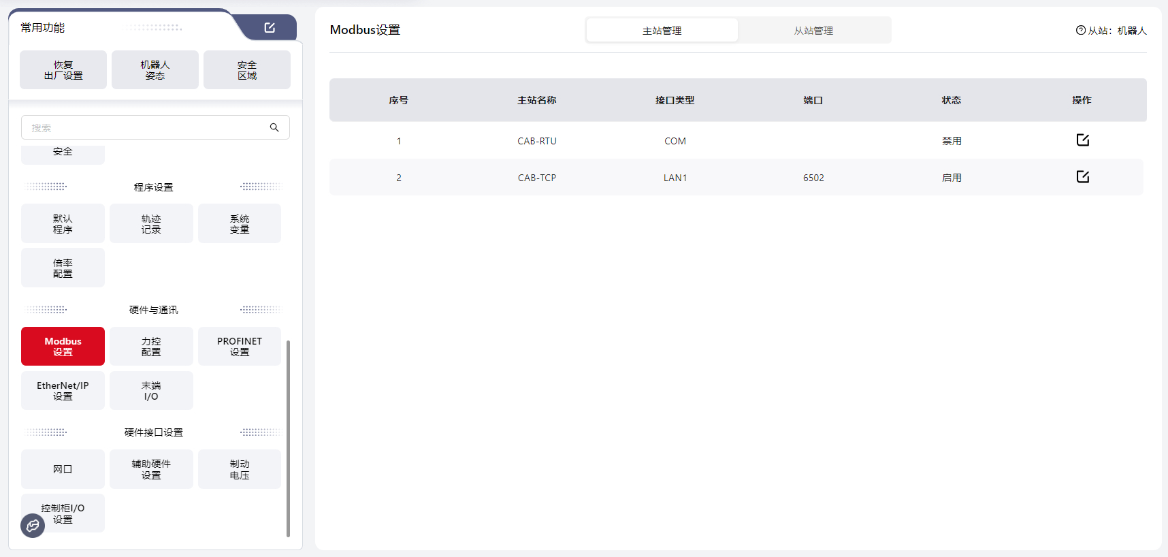The image size is (1168, 557).
Task: Open 力控配置 settings
Action: 151,347
